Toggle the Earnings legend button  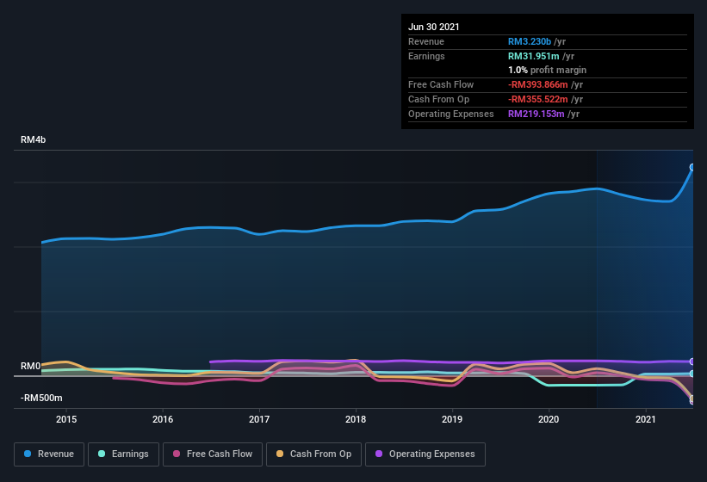click(x=123, y=454)
